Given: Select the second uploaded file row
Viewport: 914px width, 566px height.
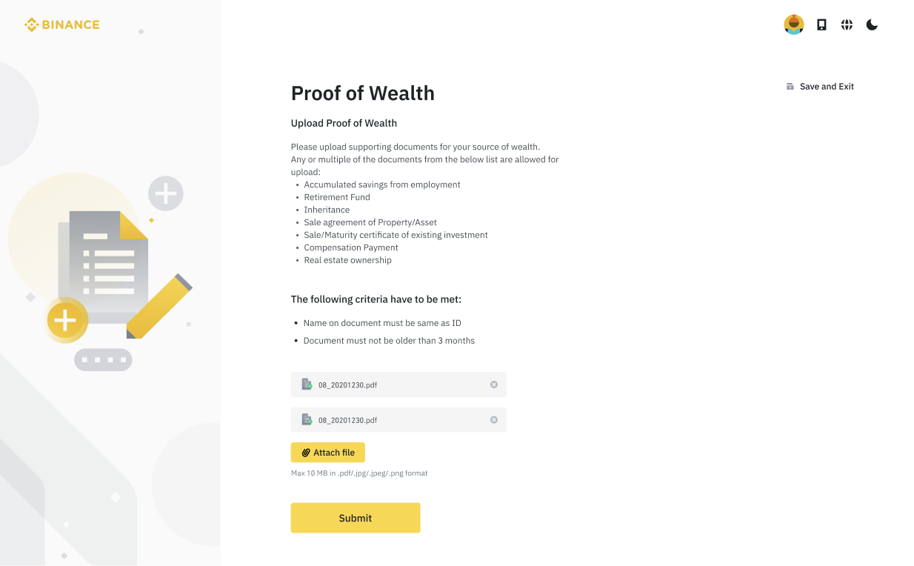Looking at the screenshot, I should [x=398, y=419].
